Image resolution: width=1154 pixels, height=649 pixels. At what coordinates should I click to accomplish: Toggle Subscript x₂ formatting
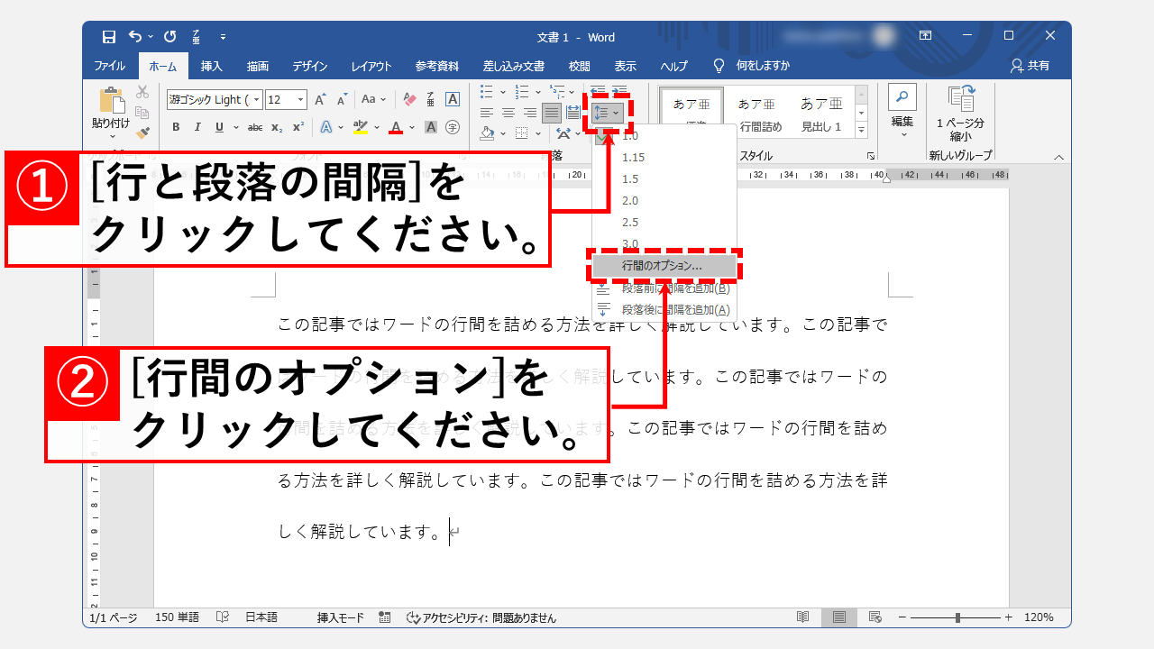pyautogui.click(x=277, y=127)
